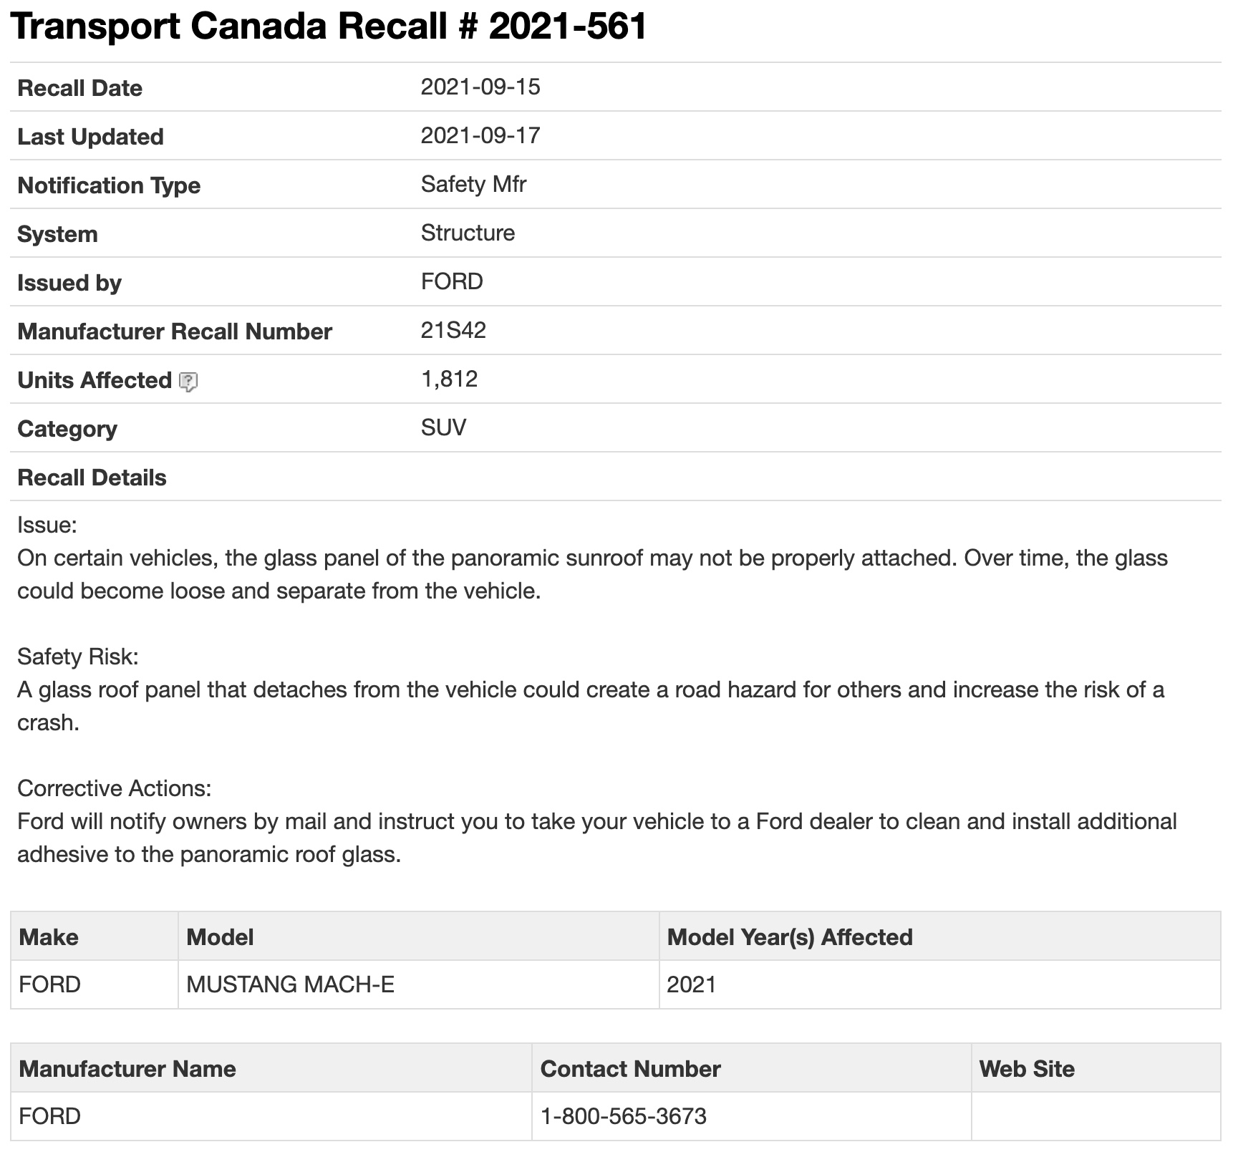The height and width of the screenshot is (1157, 1233).
Task: Click the Contact Number column header
Action: (630, 1069)
